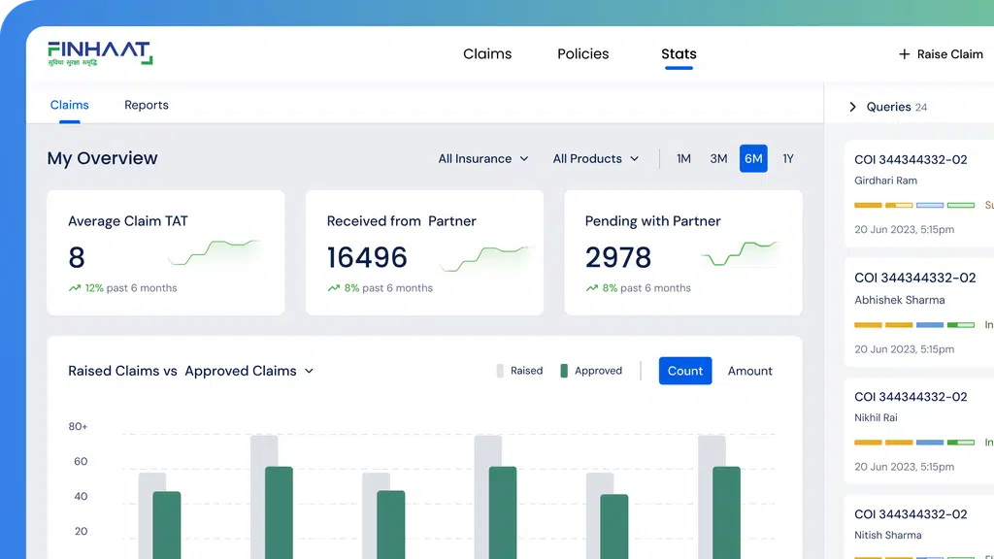Click the value 16496
Viewport: 994px width, 559px height.
(x=367, y=257)
